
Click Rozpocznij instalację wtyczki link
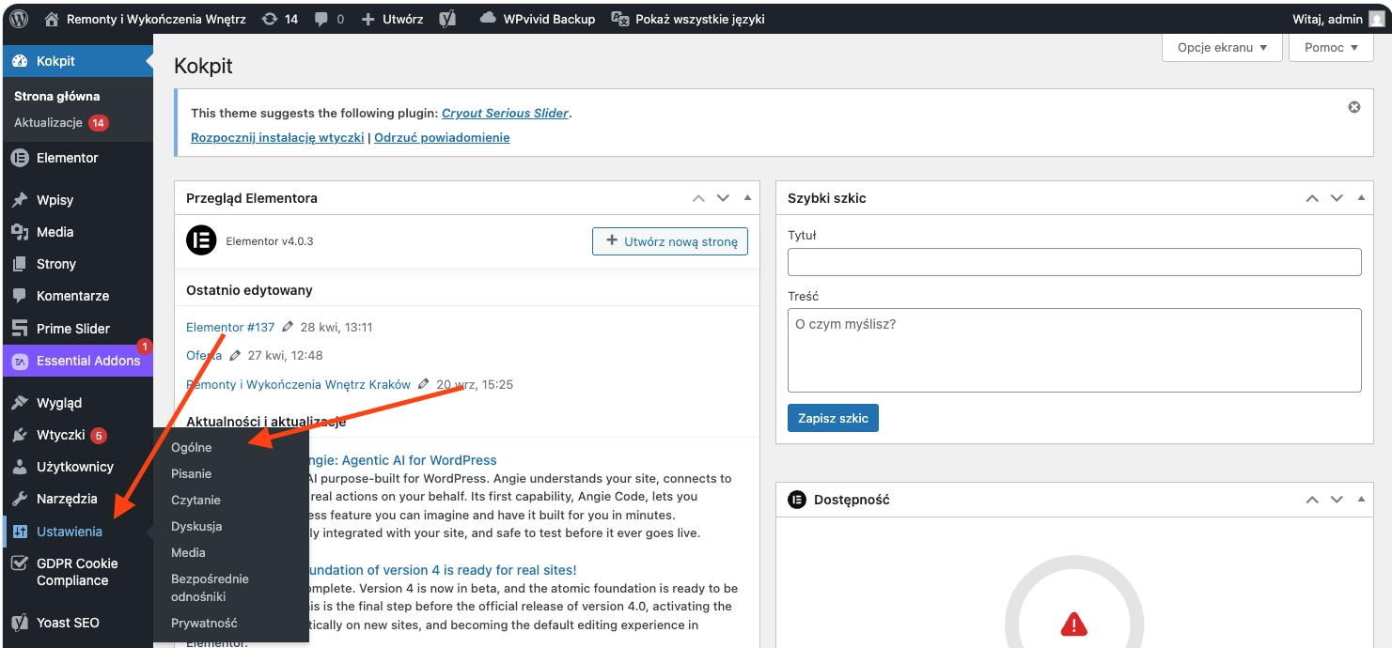point(277,137)
